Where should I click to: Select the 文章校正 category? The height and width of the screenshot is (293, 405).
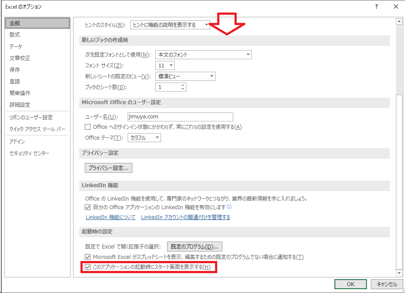[38, 58]
